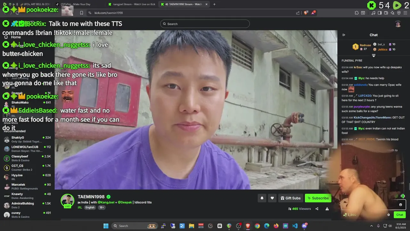This screenshot has width=410, height=231.
Task: Open the user profile avatar on Kick
Action: coord(398,24)
